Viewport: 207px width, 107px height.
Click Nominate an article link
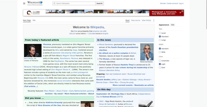(x=144, y=85)
